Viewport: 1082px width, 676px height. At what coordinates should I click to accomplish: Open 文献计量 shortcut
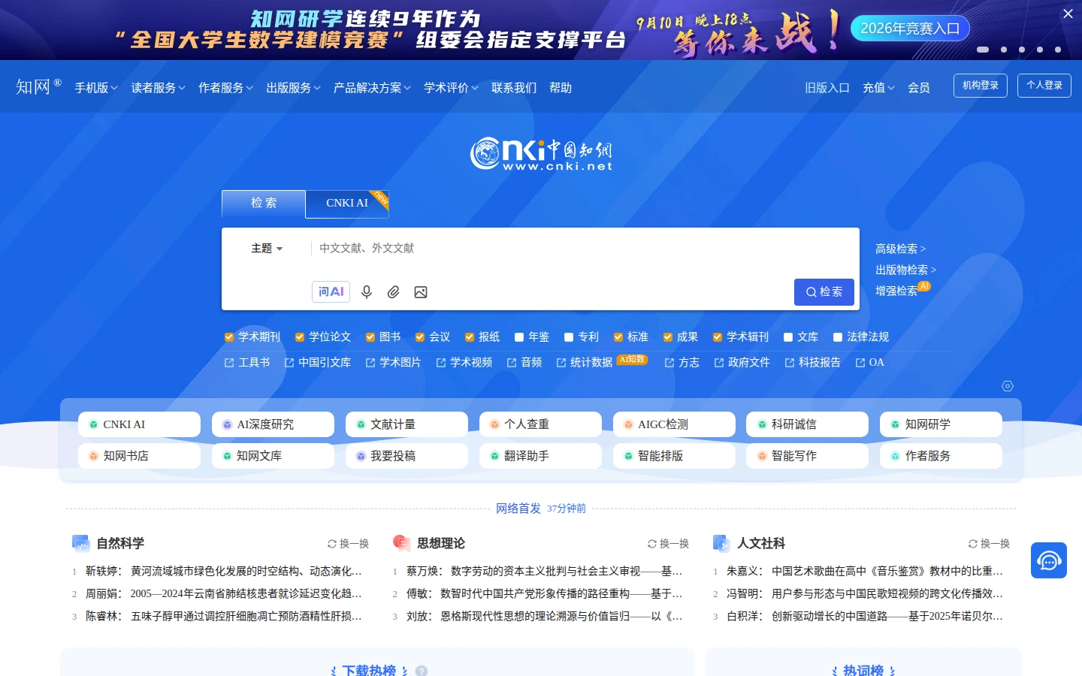tap(407, 424)
